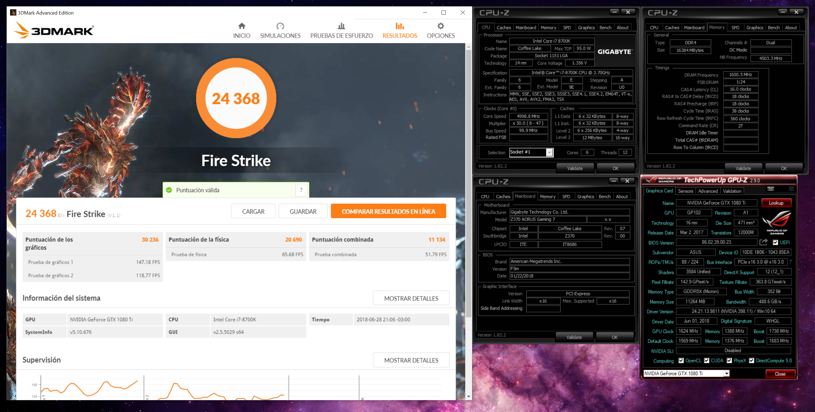
Task: Select Graphics Card tab in GPU-Z
Action: pos(659,191)
